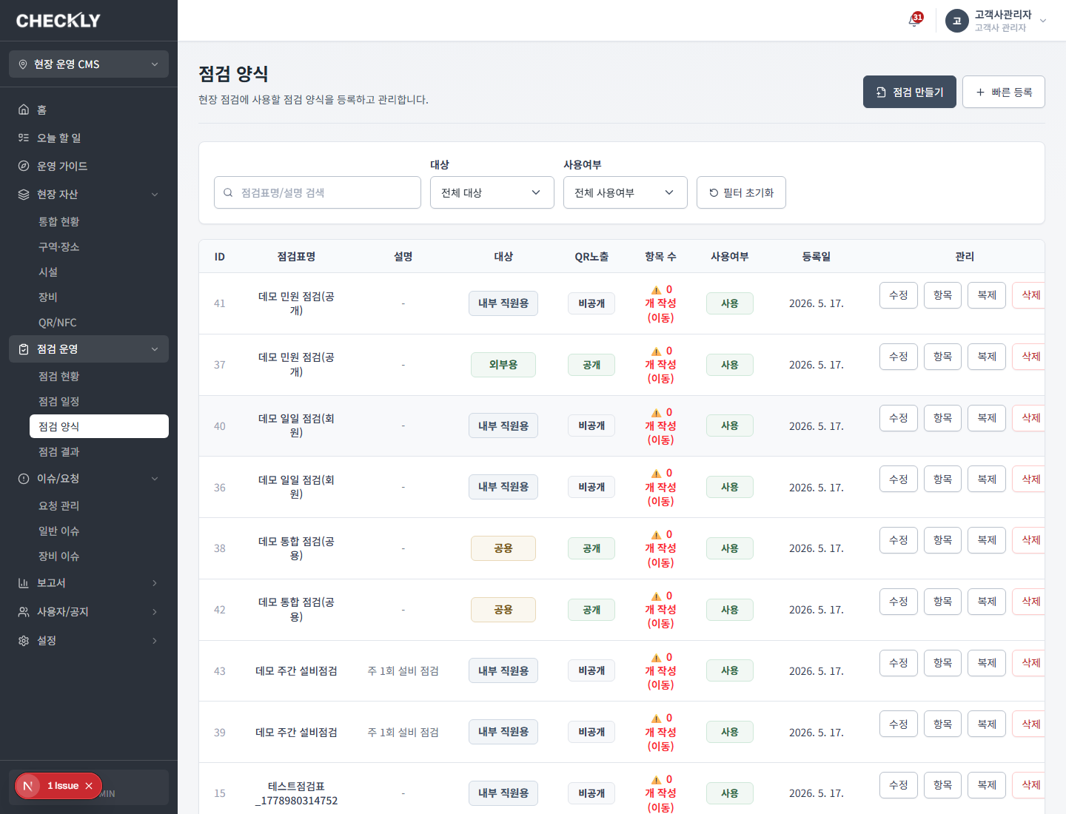The height and width of the screenshot is (814, 1066).
Task: Open 장비 이슈 in sidebar
Action: click(x=99, y=556)
